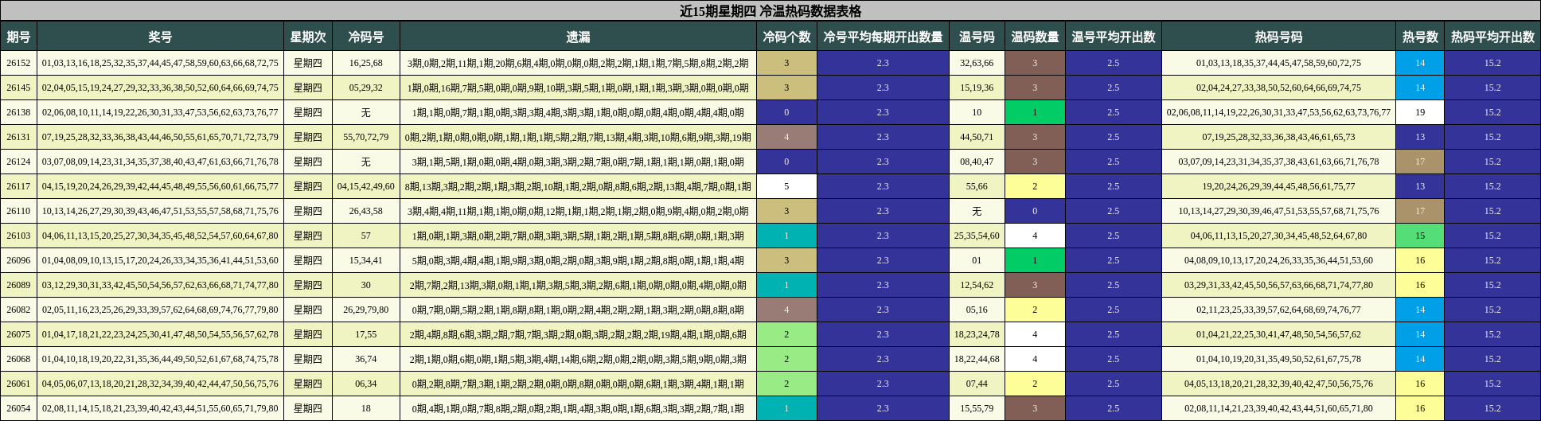
Task: Click warm numbers cell 32,63,66
Action: (x=977, y=63)
